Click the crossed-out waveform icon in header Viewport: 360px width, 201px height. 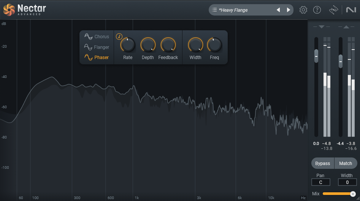333,10
